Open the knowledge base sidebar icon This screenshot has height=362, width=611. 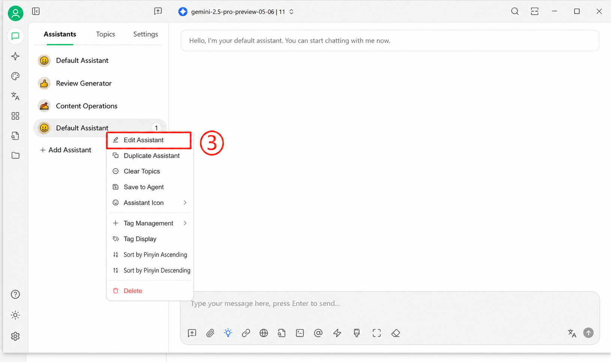[x=15, y=136]
